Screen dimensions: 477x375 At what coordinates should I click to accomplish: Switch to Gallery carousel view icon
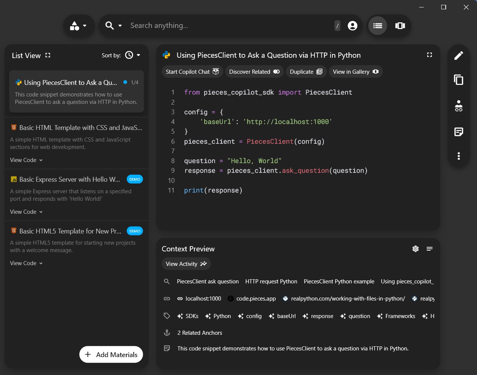click(400, 26)
